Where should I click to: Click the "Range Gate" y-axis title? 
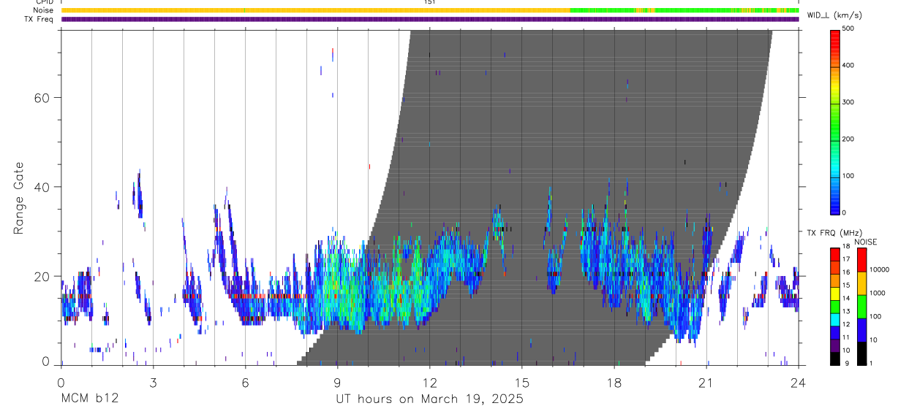coord(18,199)
